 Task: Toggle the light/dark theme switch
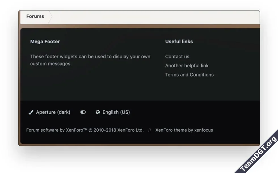pos(83,112)
